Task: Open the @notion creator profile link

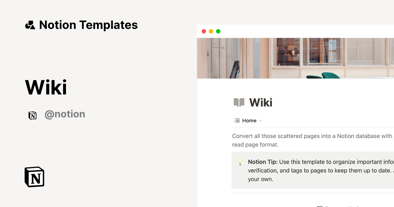Action: 65,114
